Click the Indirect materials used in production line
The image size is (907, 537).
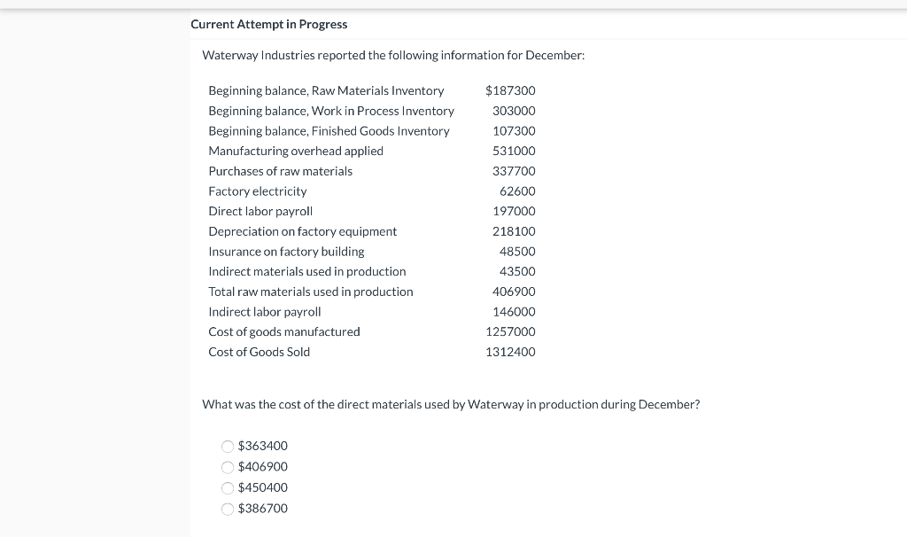307,271
